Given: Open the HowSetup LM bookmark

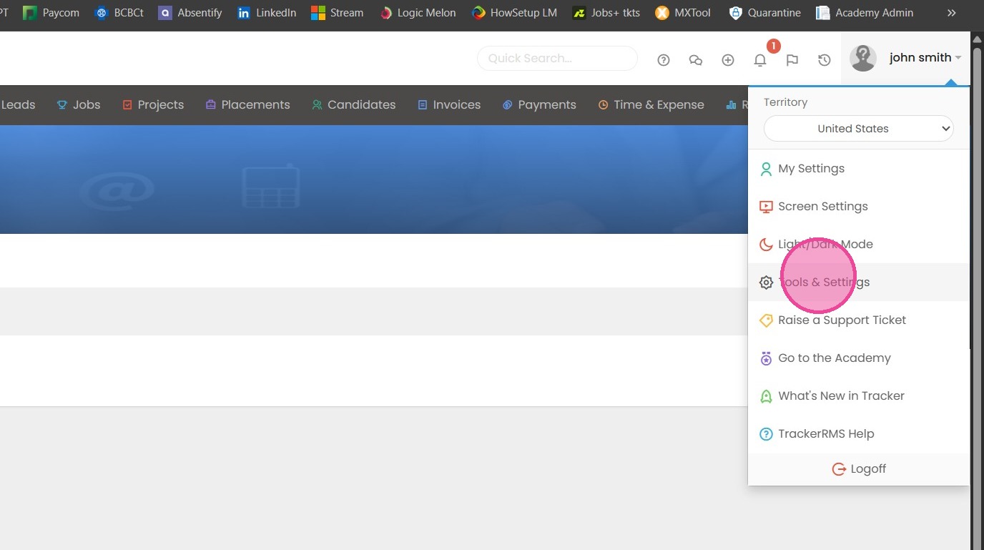Looking at the screenshot, I should 514,12.
